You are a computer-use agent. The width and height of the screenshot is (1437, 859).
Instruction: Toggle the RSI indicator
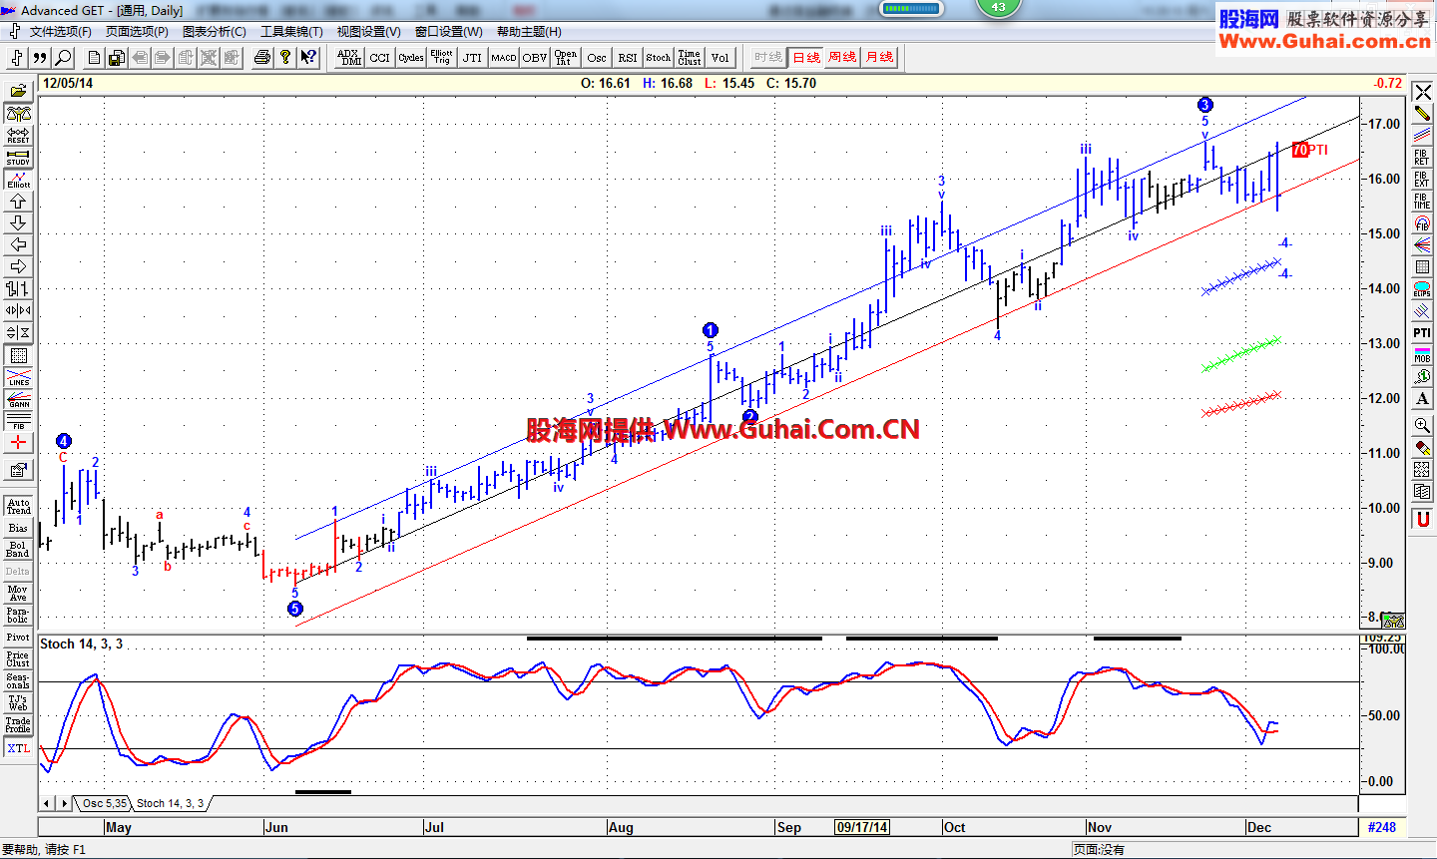[628, 57]
